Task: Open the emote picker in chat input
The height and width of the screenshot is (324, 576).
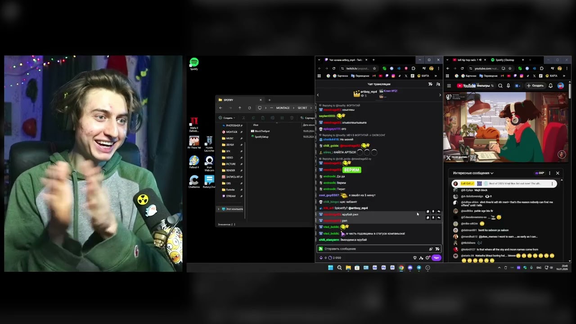Action: (x=437, y=249)
